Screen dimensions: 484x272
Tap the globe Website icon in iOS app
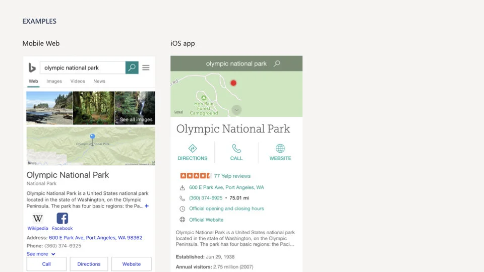(x=280, y=148)
